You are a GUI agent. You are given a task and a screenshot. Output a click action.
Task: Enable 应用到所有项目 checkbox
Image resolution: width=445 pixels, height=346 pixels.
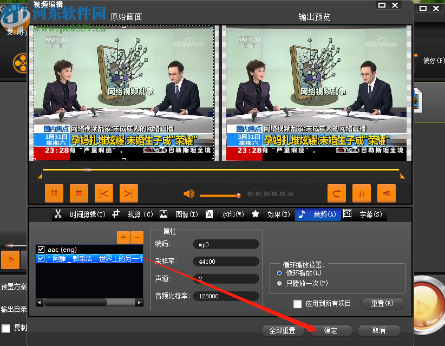[297, 304]
